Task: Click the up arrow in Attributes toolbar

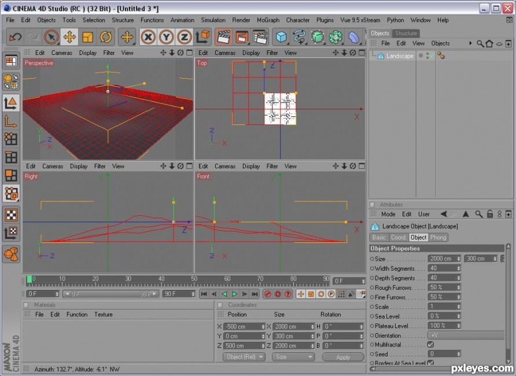Action: tap(466, 214)
